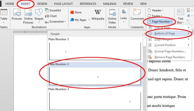The height and width of the screenshot is (111, 194).
Task: Insert a Comment
Action: tap(137, 15)
